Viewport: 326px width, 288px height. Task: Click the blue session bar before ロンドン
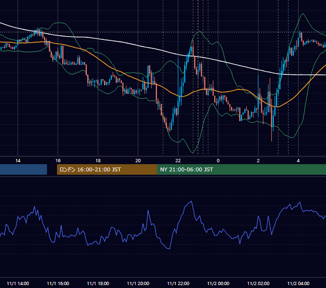[23, 169]
